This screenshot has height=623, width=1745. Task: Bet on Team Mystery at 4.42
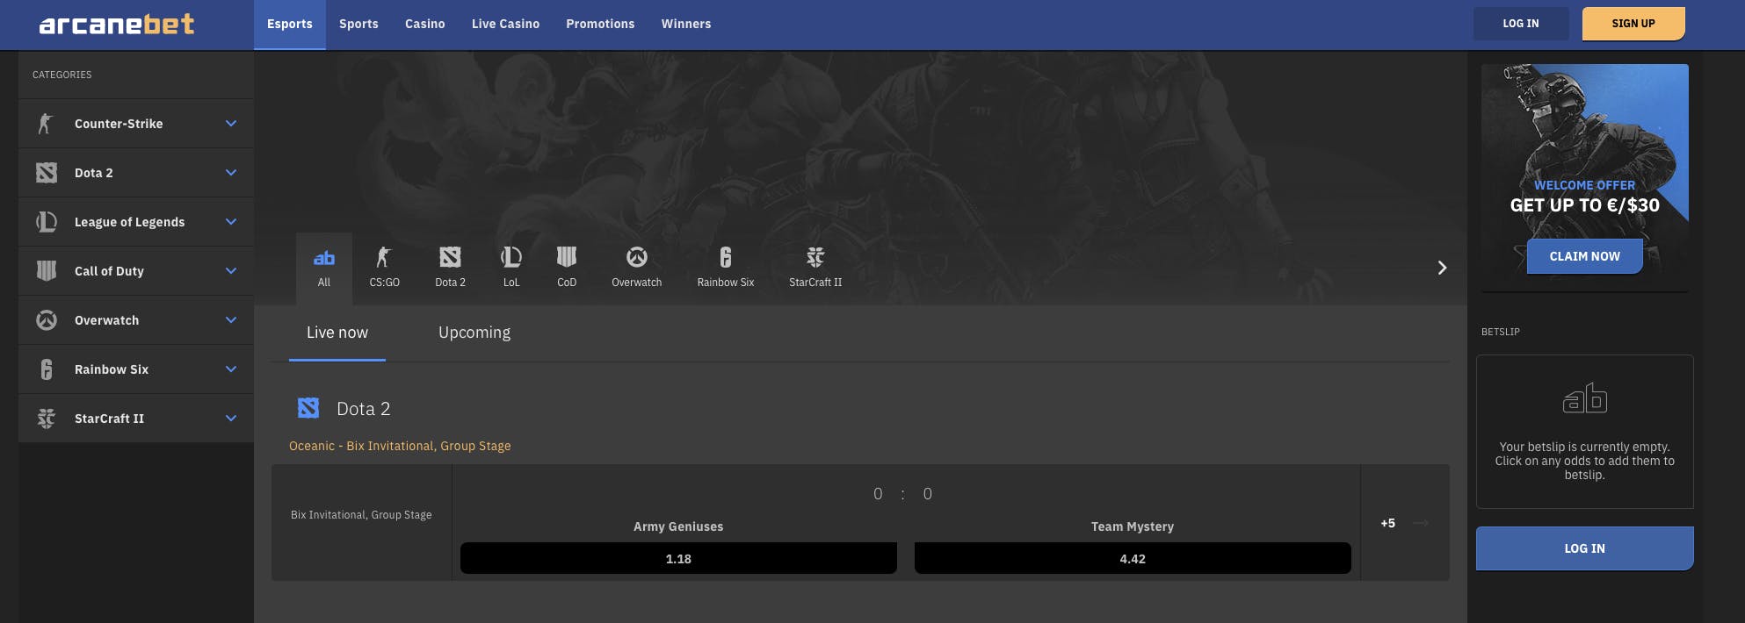(x=1133, y=558)
